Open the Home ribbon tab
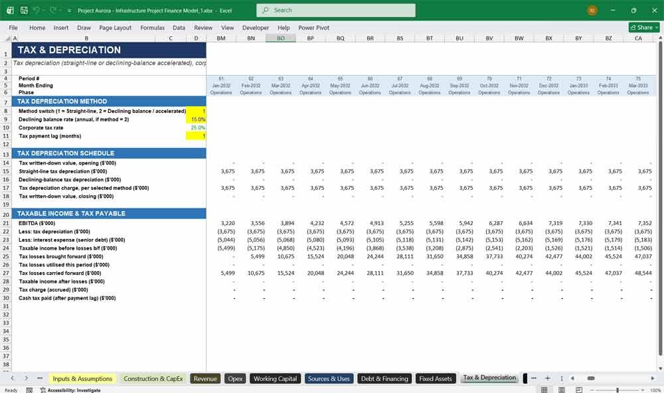This screenshot has height=393, width=664. click(37, 27)
